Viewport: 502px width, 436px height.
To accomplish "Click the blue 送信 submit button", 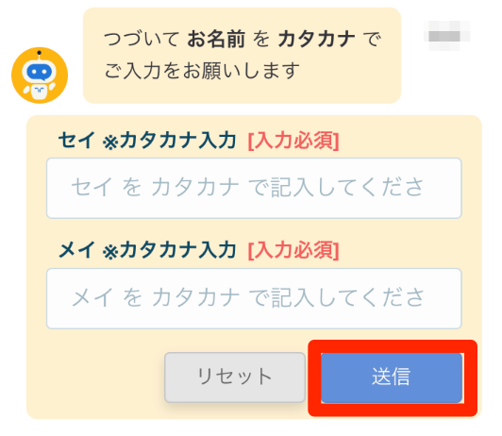I will pyautogui.click(x=392, y=377).
